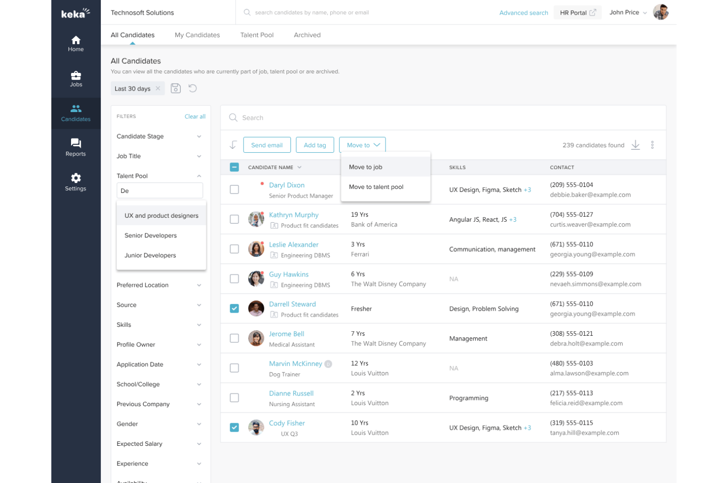The height and width of the screenshot is (483, 725).
Task: Switch to the My Candidates tab
Action: tap(197, 35)
